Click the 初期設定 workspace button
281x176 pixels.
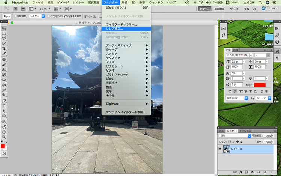point(219,9)
